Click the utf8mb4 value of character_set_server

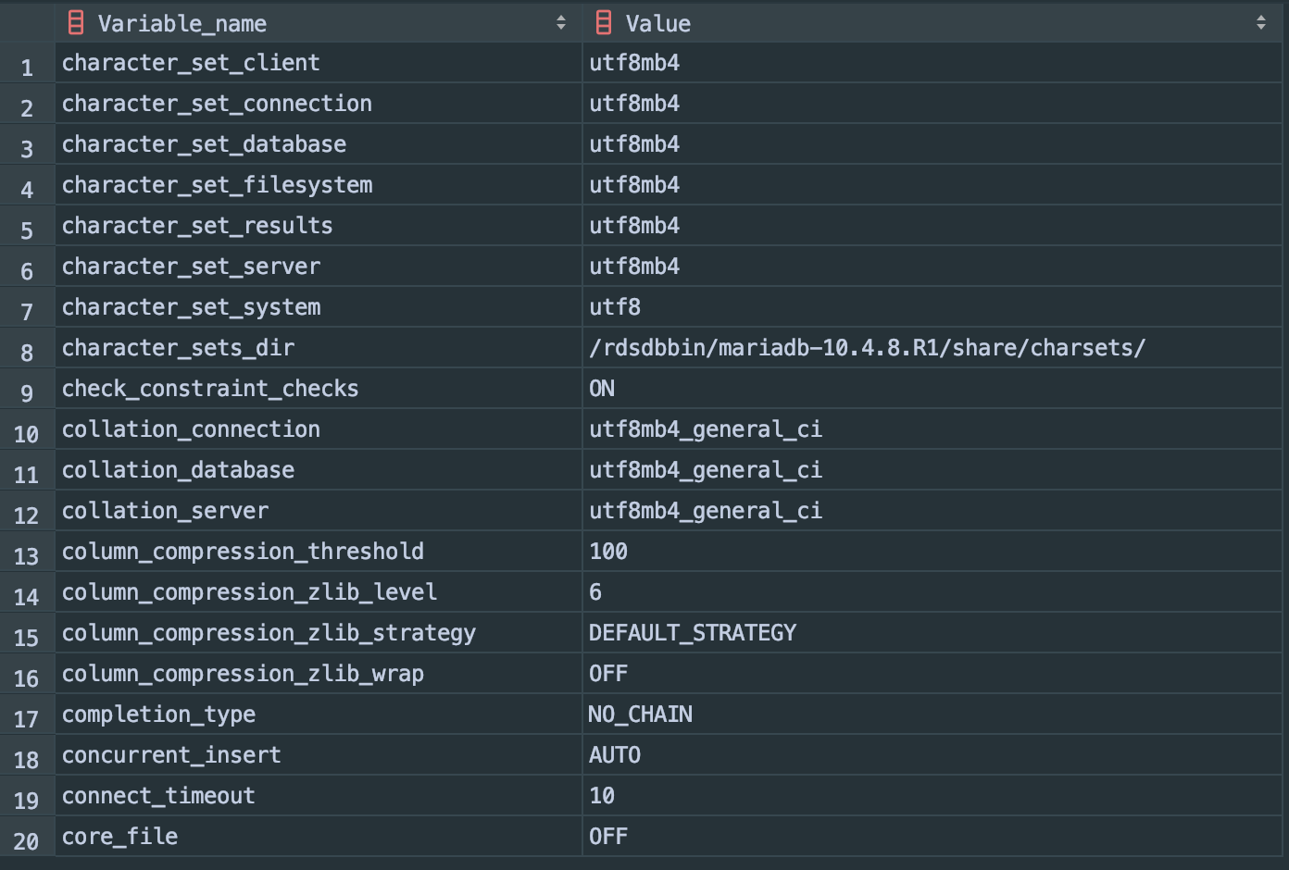pyautogui.click(x=634, y=267)
